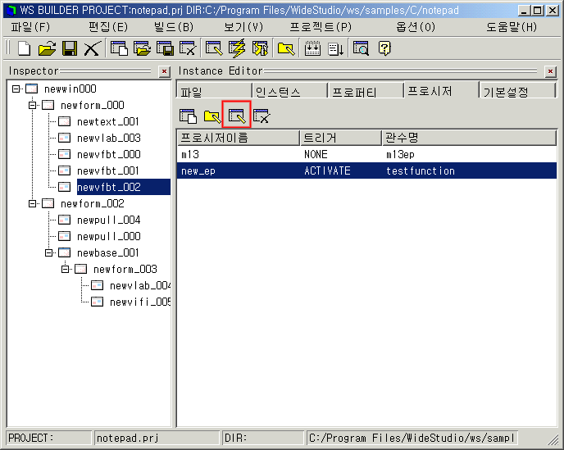
Task: Open the 옵션(O) menu
Action: [416, 27]
